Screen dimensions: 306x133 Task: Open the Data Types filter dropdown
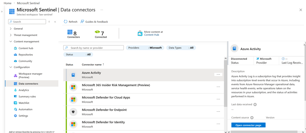point(181,48)
